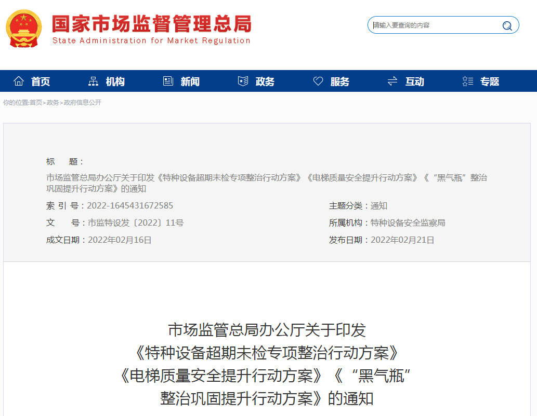Click the State Administration for Market Regulation text
Screen dimensions: 537x416
pyautogui.click(x=151, y=40)
